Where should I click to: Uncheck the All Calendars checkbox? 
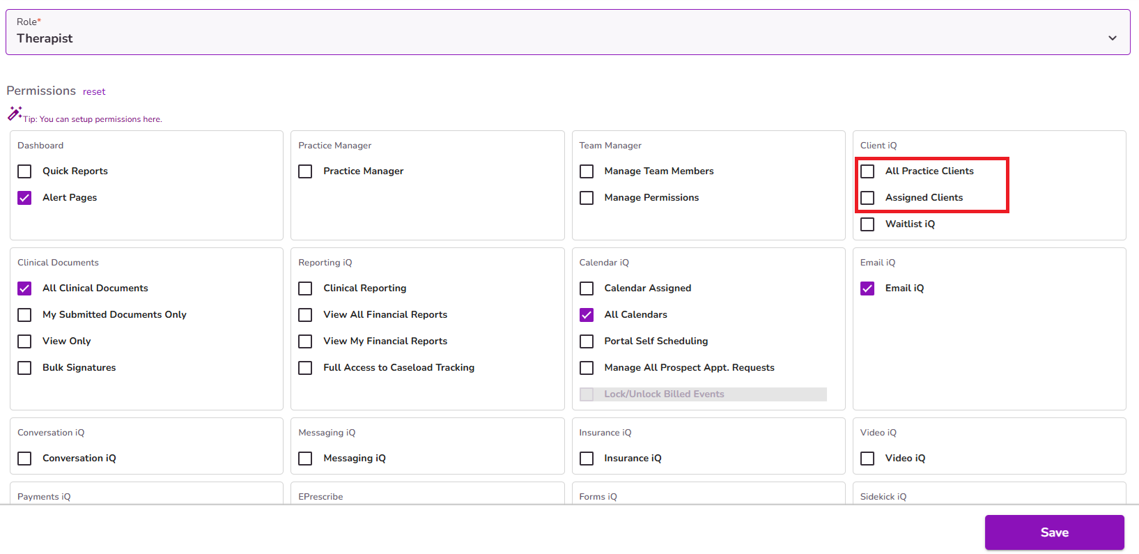coord(587,315)
